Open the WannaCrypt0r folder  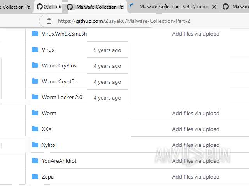(x=59, y=81)
